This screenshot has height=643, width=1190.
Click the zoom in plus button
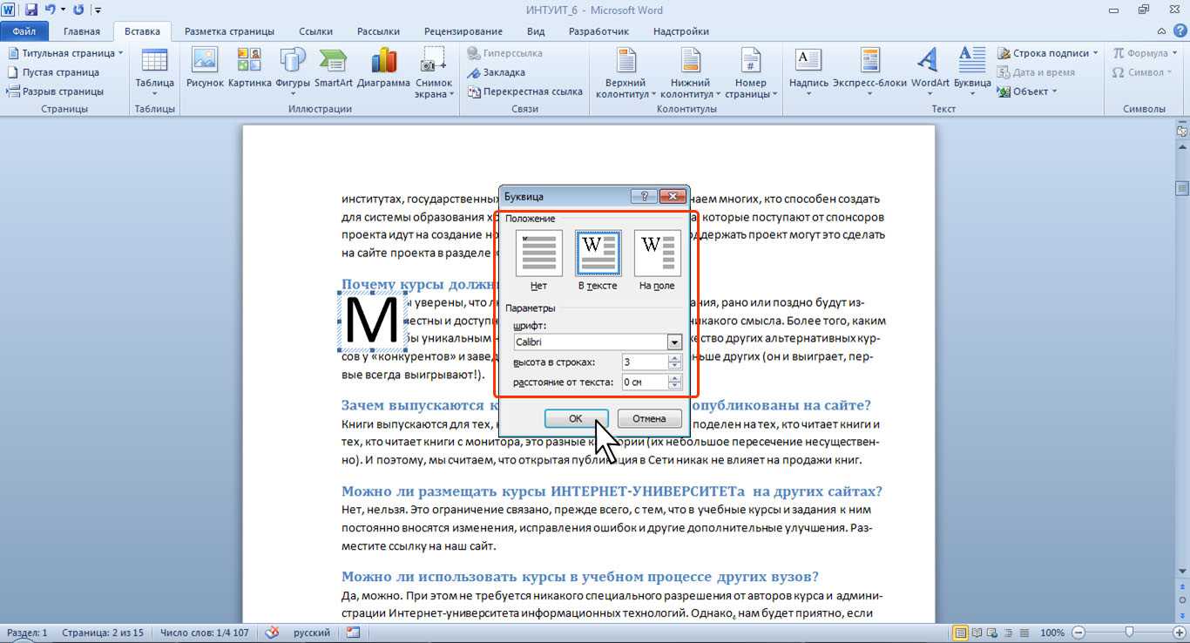point(1179,633)
